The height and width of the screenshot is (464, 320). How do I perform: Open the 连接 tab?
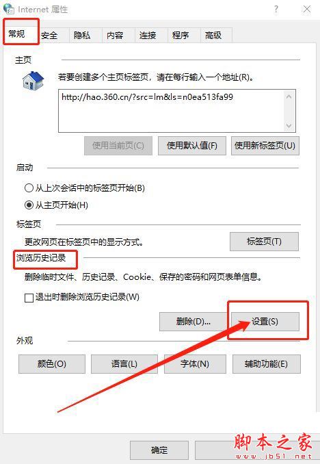pyautogui.click(x=148, y=36)
